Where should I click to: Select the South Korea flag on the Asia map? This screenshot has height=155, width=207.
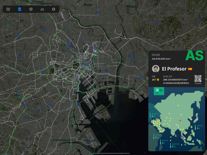point(191,119)
